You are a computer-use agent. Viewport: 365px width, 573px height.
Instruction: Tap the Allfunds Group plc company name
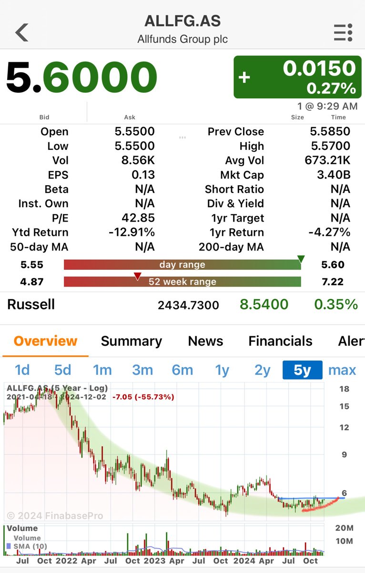coord(182,39)
